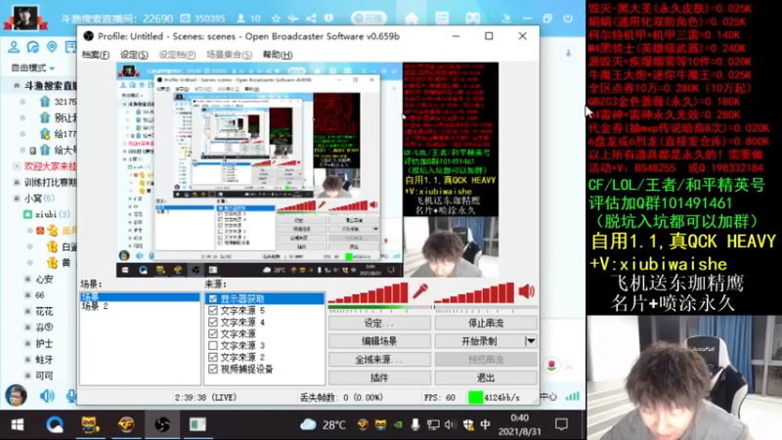
Task: Open the 档案(F) menu
Action: [x=95, y=55]
